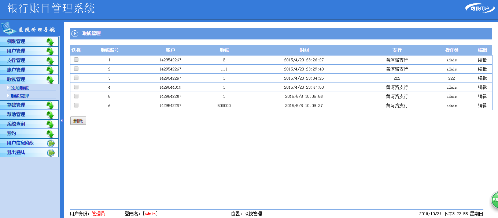Tick the checkbox for withdrawal row 1
This screenshot has height=218, width=498.
tap(76, 60)
